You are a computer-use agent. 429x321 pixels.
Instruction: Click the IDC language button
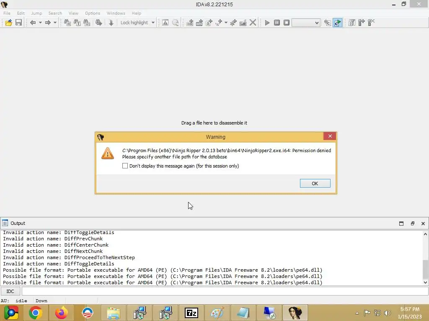click(x=10, y=291)
